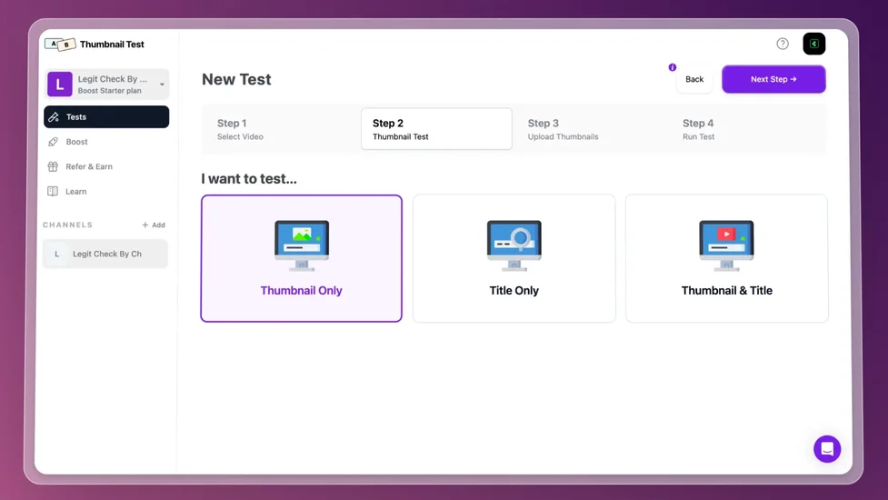Open the help question mark icon
The height and width of the screenshot is (500, 888).
[783, 44]
